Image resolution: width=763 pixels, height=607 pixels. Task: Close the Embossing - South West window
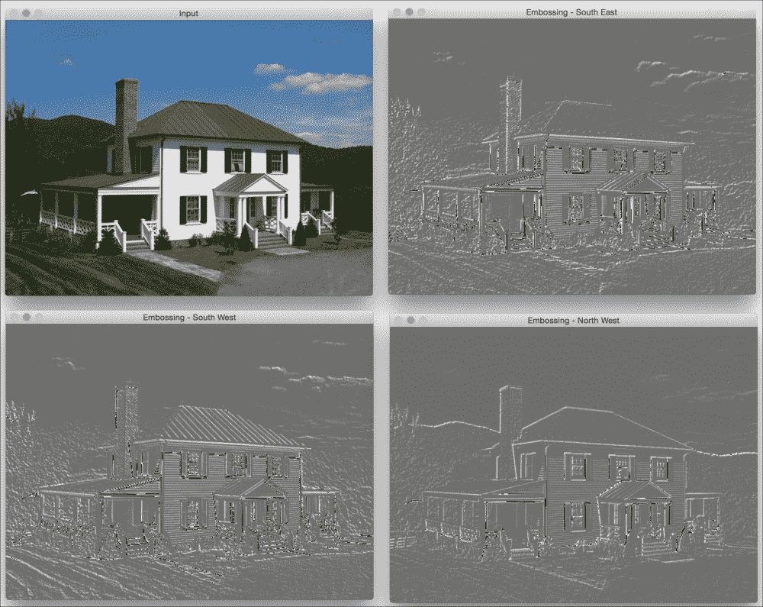[14, 317]
